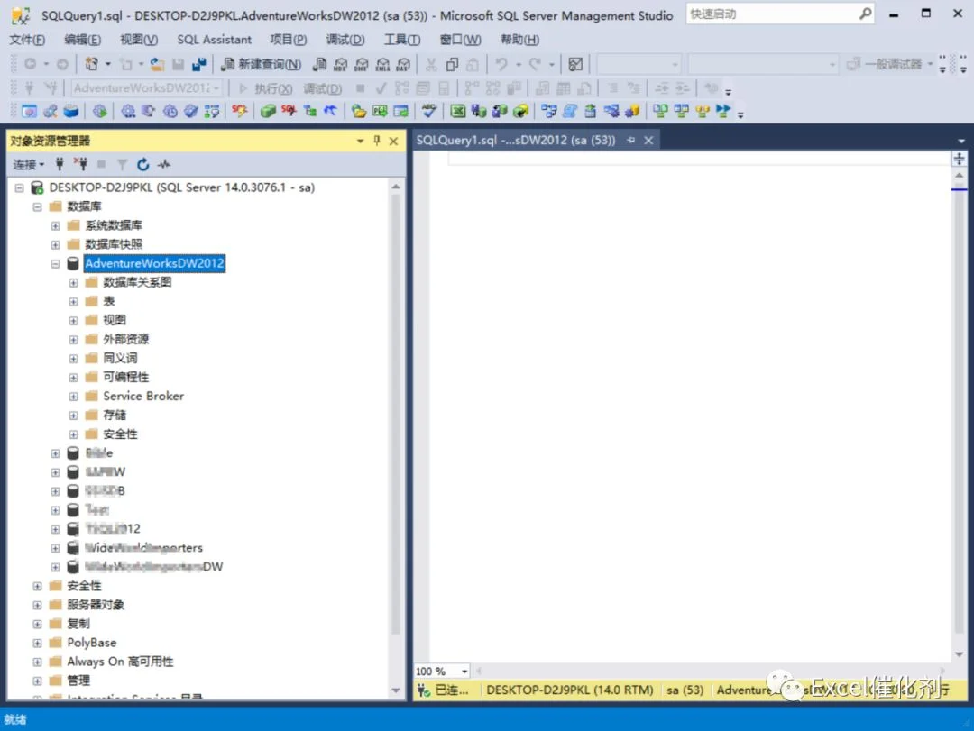The image size is (974, 731).
Task: Toggle the split editor handle above scrollbar
Action: click(959, 159)
